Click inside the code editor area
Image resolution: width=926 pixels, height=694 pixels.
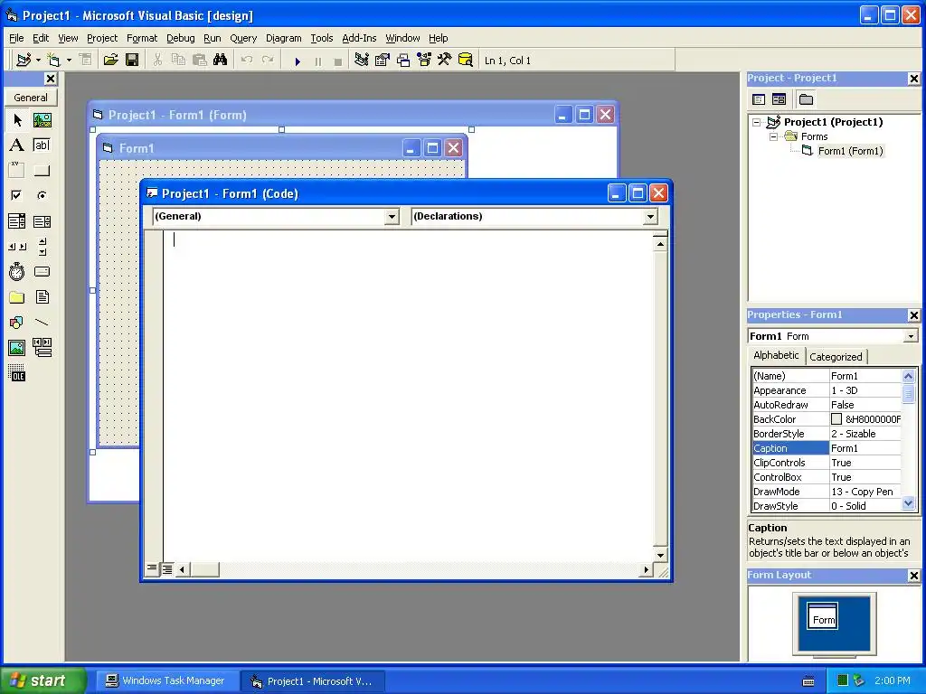[408, 396]
